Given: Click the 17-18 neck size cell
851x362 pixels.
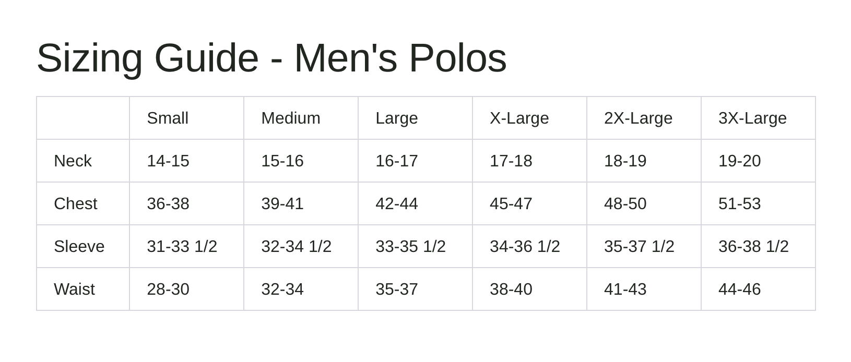Looking at the screenshot, I should click(x=511, y=161).
